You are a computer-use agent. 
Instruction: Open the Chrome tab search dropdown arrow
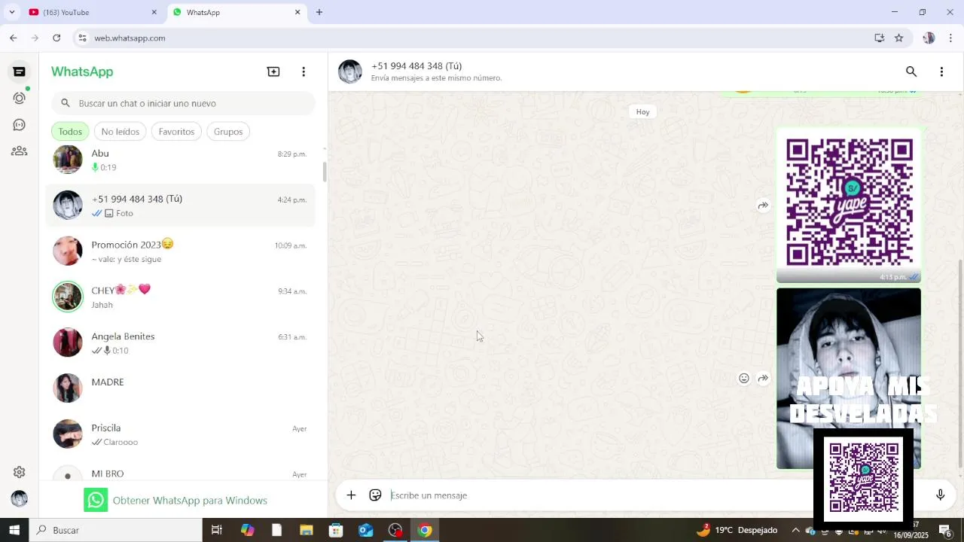click(x=11, y=12)
